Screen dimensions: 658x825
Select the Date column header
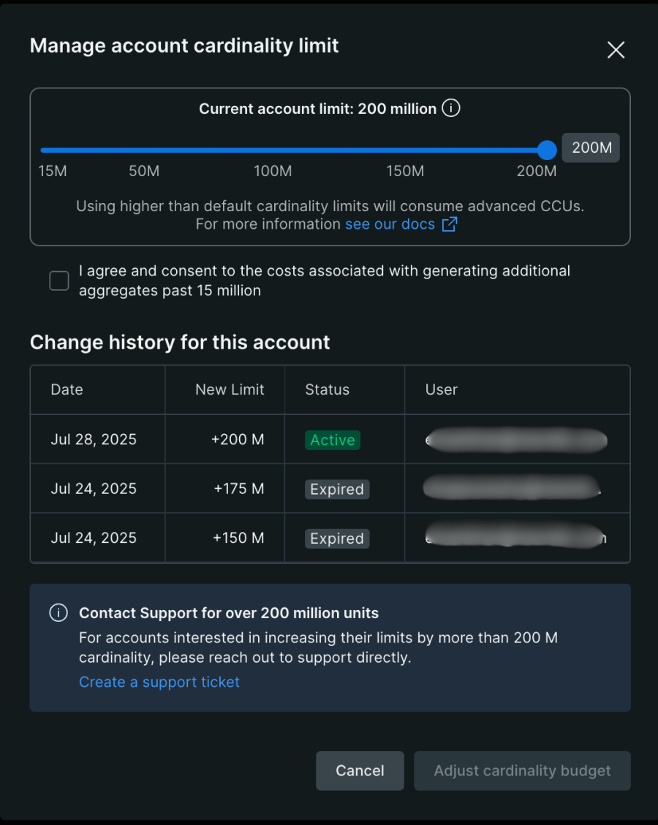click(67, 389)
